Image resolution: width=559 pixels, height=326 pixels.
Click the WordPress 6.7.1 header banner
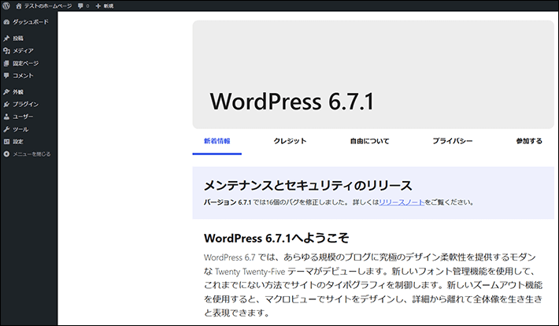(373, 75)
